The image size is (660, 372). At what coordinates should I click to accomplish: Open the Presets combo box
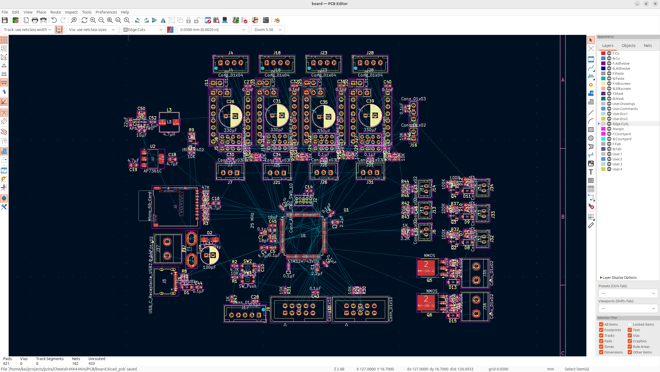tap(628, 293)
